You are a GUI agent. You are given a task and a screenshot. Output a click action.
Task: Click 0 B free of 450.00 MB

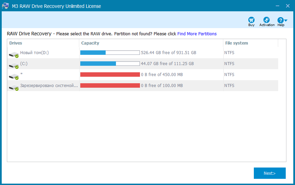coord(162,75)
